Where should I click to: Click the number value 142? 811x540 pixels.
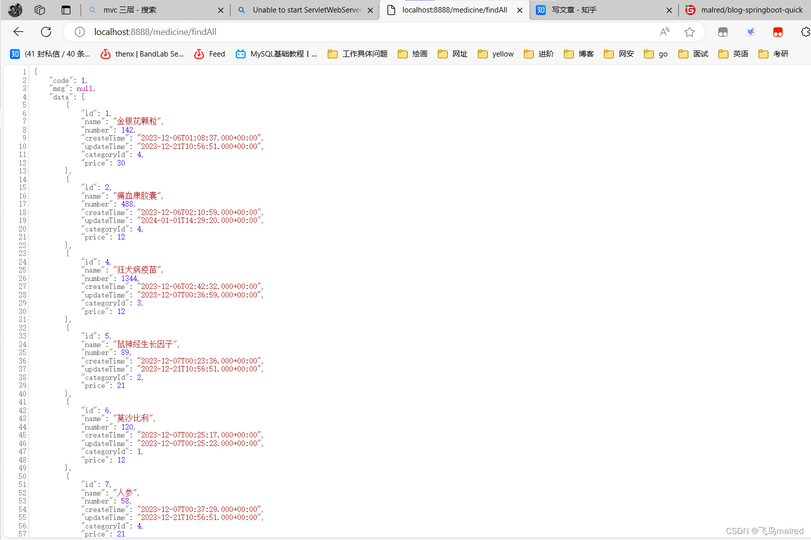(127, 130)
